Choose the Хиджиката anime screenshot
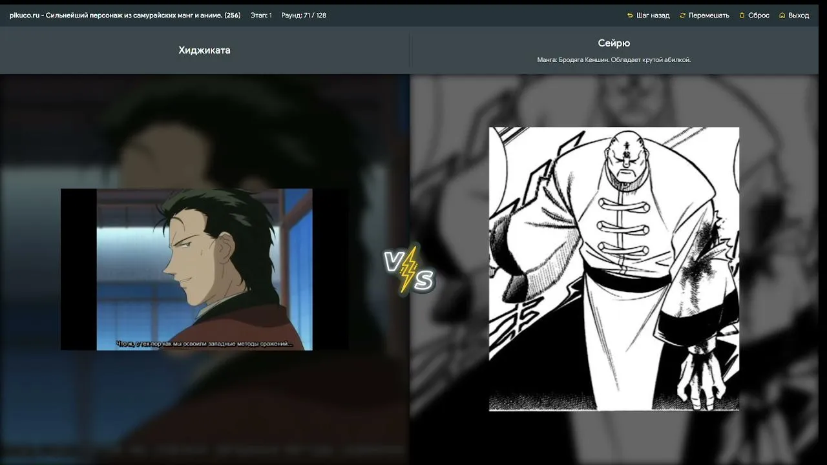827x465 pixels. point(204,269)
